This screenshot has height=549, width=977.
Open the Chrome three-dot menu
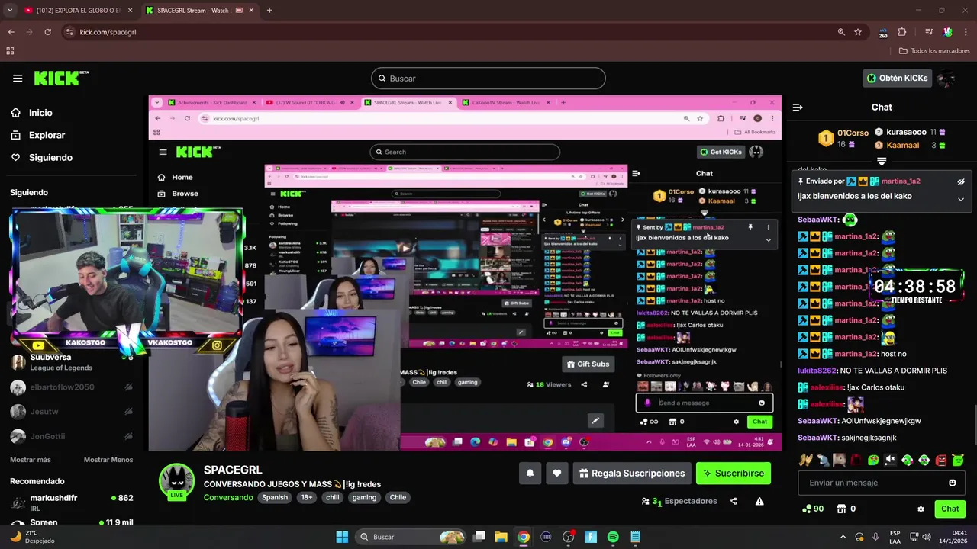(965, 32)
